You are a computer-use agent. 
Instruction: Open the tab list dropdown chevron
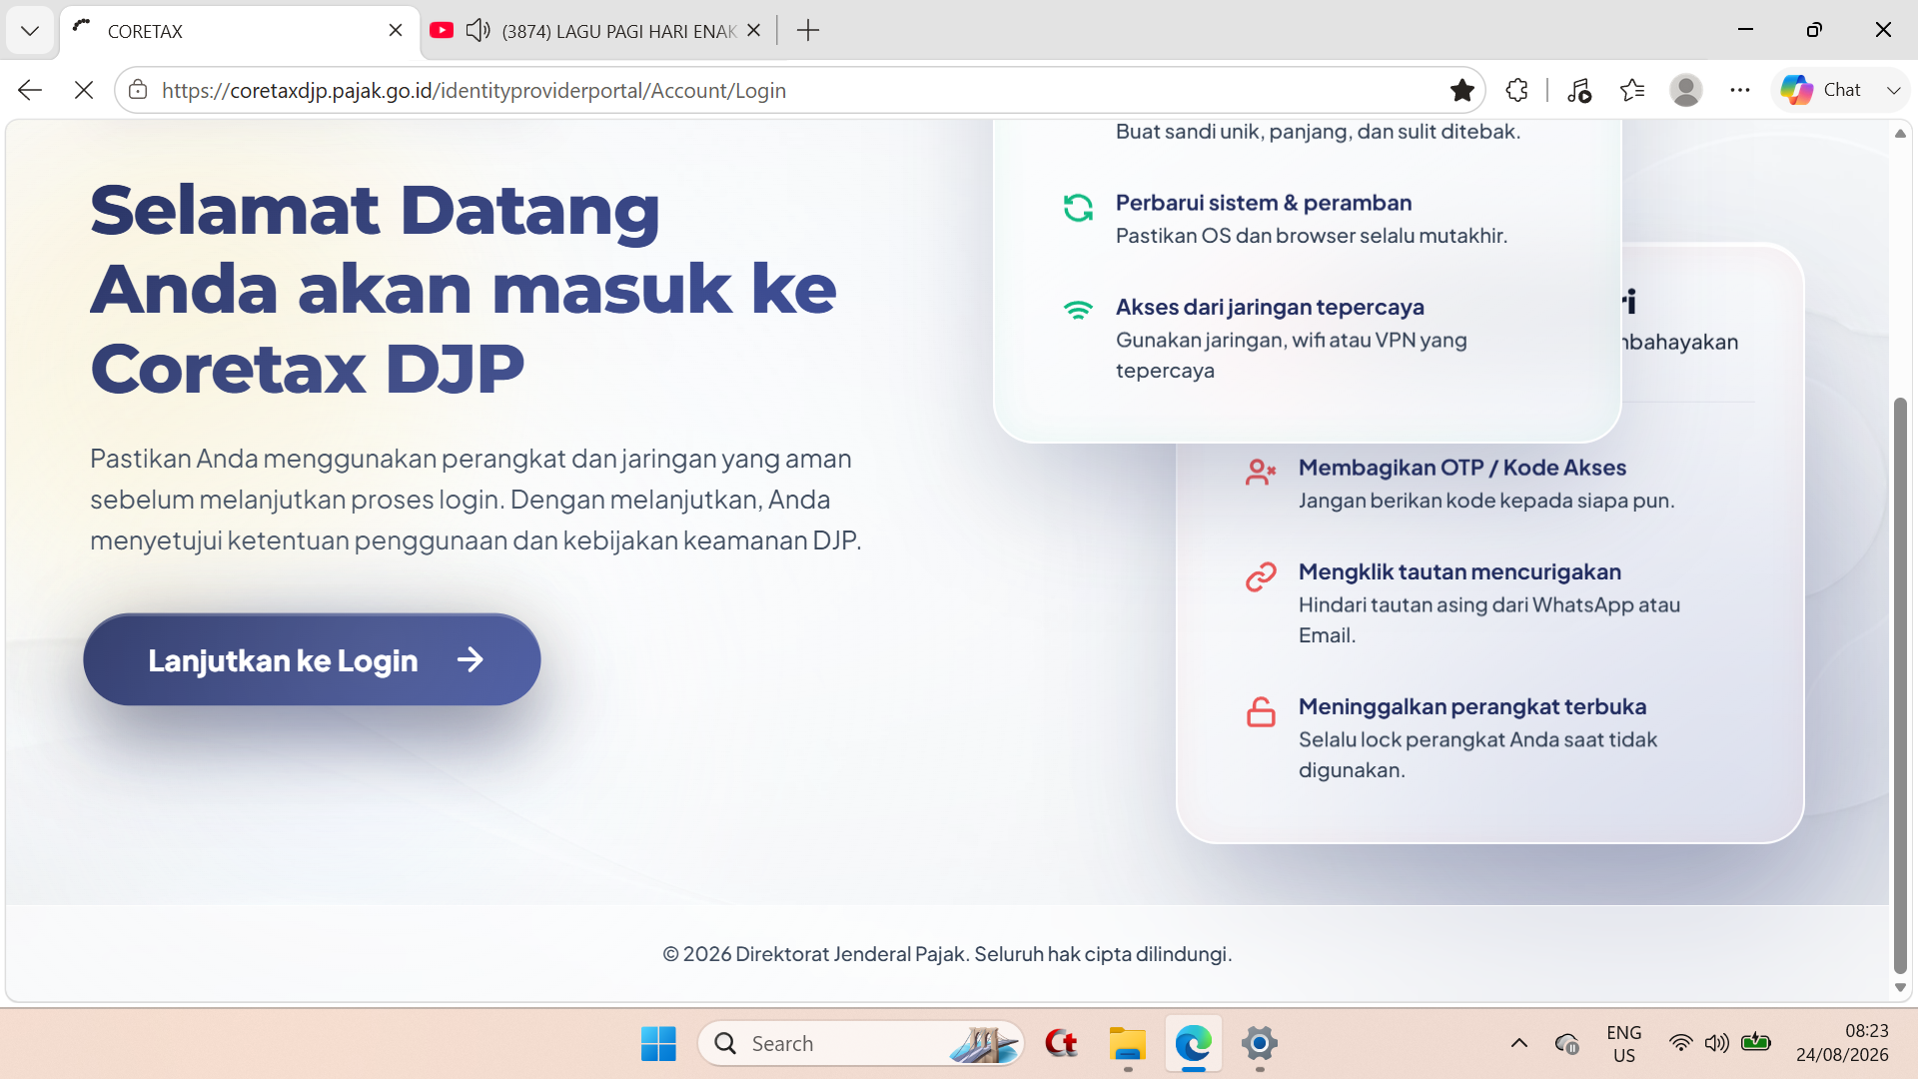point(30,31)
